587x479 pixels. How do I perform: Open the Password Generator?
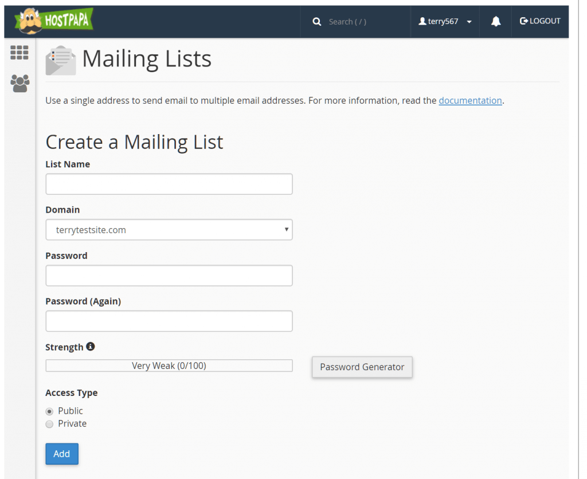[x=362, y=367]
